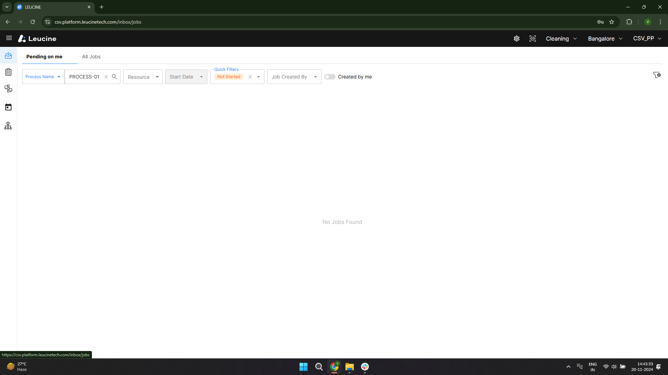668x375 pixels.
Task: Open the Process Name dropdown
Action: 43,77
